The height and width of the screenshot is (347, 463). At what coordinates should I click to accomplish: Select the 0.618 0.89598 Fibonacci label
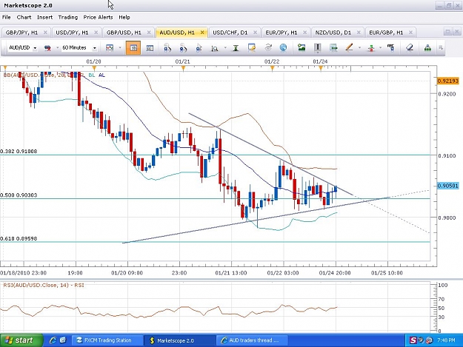(19, 239)
